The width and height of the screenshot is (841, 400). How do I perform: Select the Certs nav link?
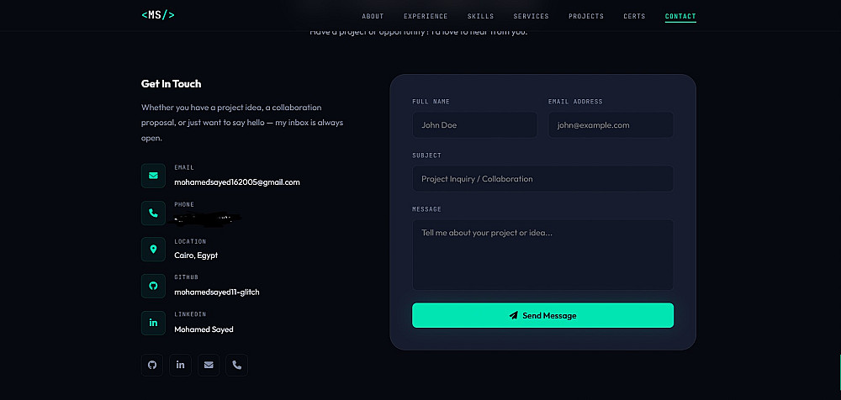point(634,16)
